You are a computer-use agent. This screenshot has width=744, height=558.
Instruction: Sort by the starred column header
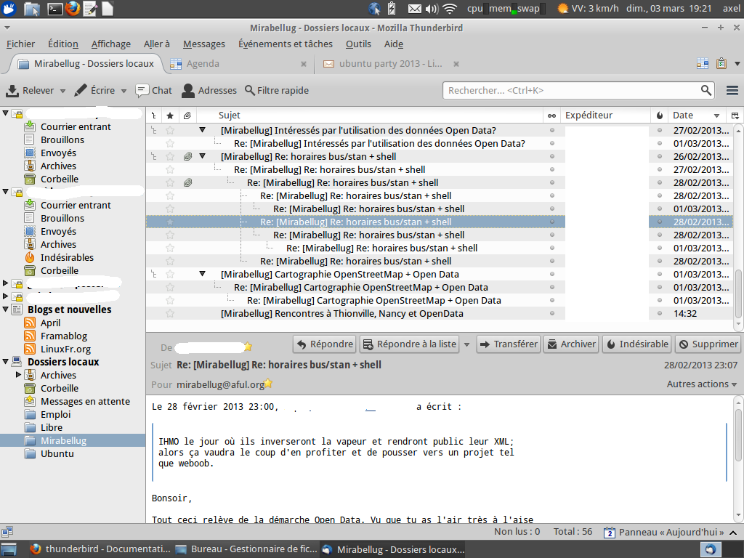(170, 116)
